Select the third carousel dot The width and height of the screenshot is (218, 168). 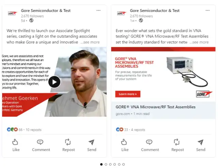pyautogui.click(x=110, y=164)
